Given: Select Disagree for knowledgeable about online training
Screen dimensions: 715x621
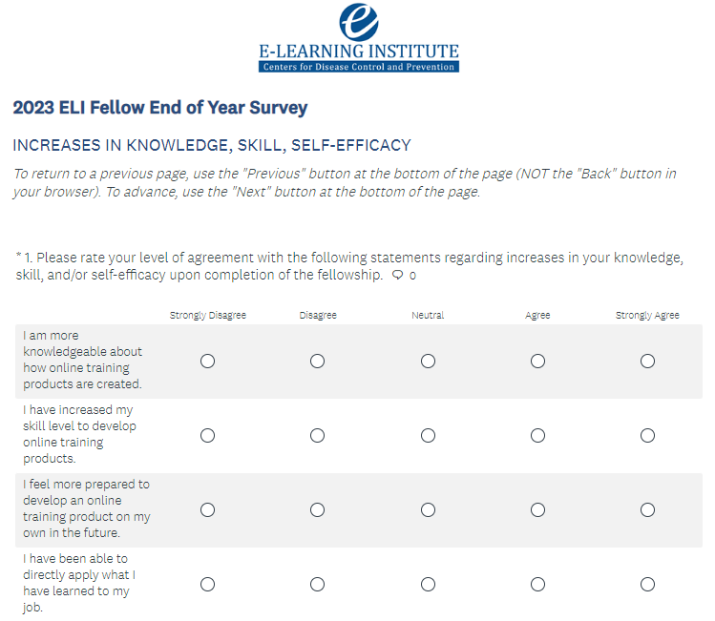Looking at the screenshot, I should pyautogui.click(x=317, y=361).
